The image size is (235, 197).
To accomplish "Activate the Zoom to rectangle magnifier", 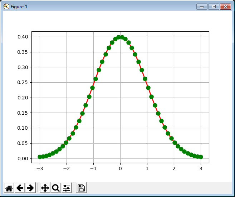I will [x=56, y=188].
